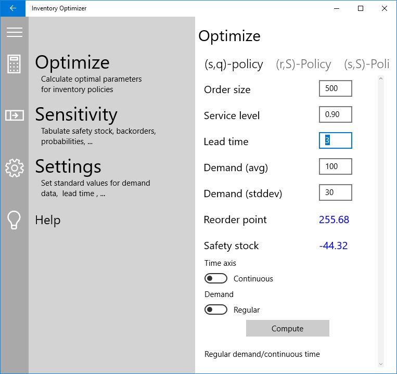Open the (s,S)-Policy tab
This screenshot has width=397, height=374.
click(x=366, y=64)
